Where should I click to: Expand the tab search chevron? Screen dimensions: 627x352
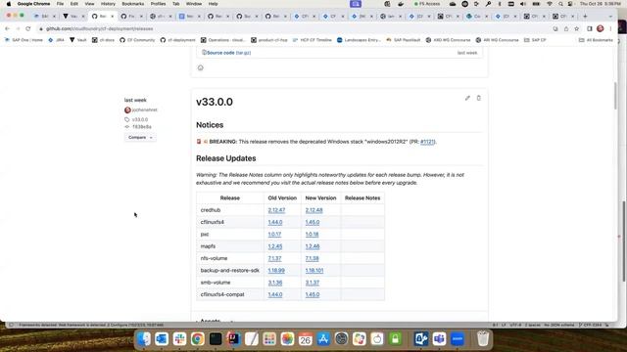610,17
